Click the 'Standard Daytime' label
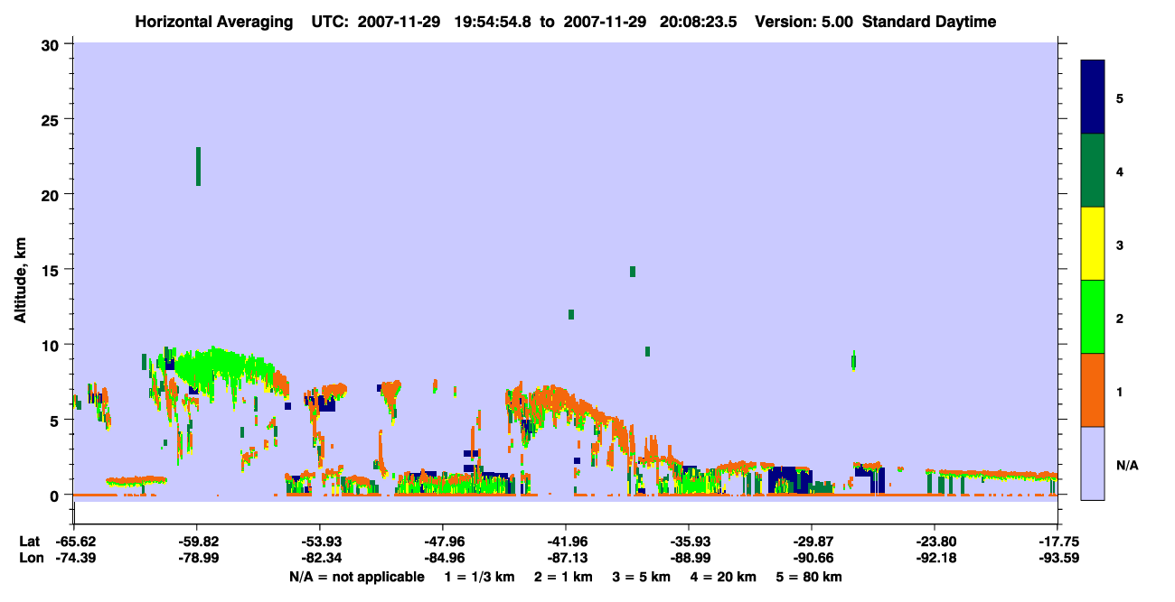1175x602 pixels. pyautogui.click(x=928, y=22)
